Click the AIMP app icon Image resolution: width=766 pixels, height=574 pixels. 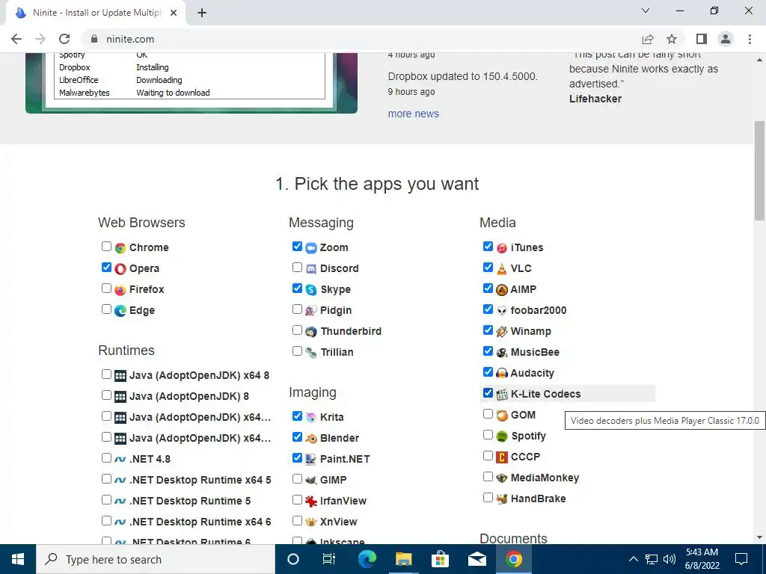coord(502,290)
